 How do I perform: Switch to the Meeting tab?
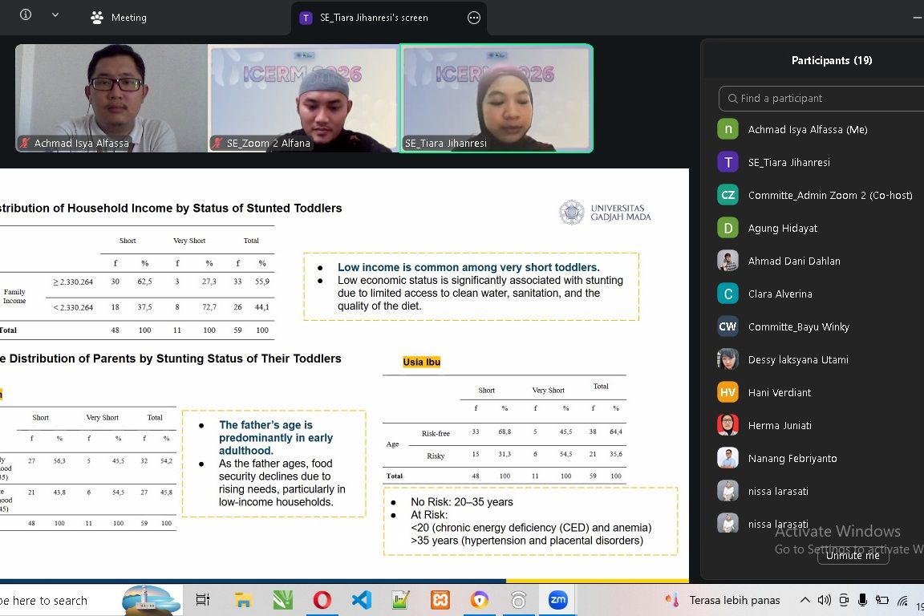(119, 18)
